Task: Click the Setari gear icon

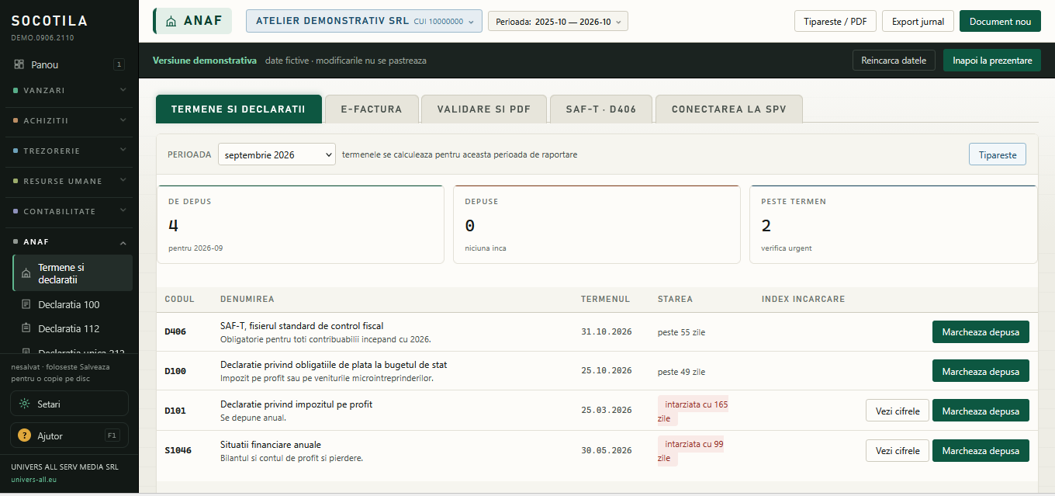Action: [x=25, y=404]
